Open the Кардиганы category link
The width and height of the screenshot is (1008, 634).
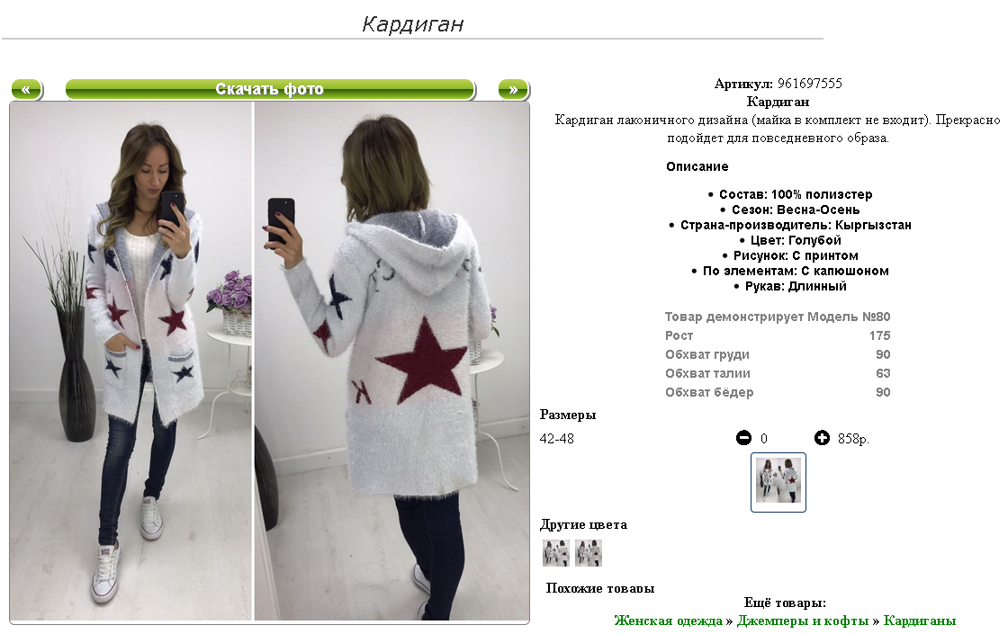pyautogui.click(x=919, y=621)
